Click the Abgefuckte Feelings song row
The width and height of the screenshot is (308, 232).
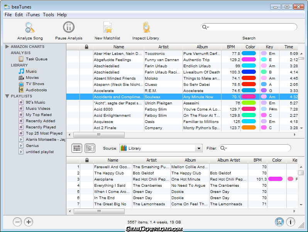[x=182, y=60]
